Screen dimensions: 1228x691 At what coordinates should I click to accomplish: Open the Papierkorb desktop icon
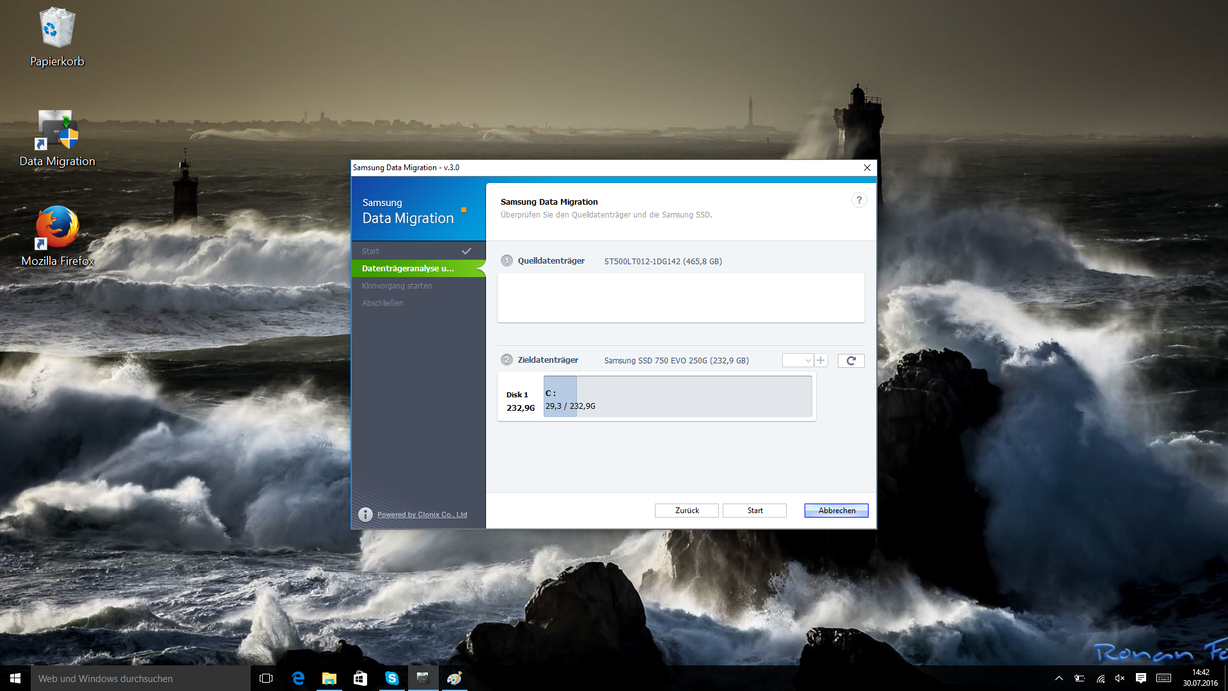click(x=57, y=37)
